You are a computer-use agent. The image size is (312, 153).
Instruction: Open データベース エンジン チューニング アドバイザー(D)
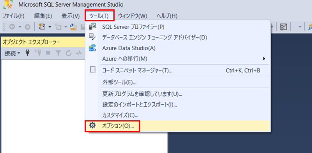click(178, 37)
